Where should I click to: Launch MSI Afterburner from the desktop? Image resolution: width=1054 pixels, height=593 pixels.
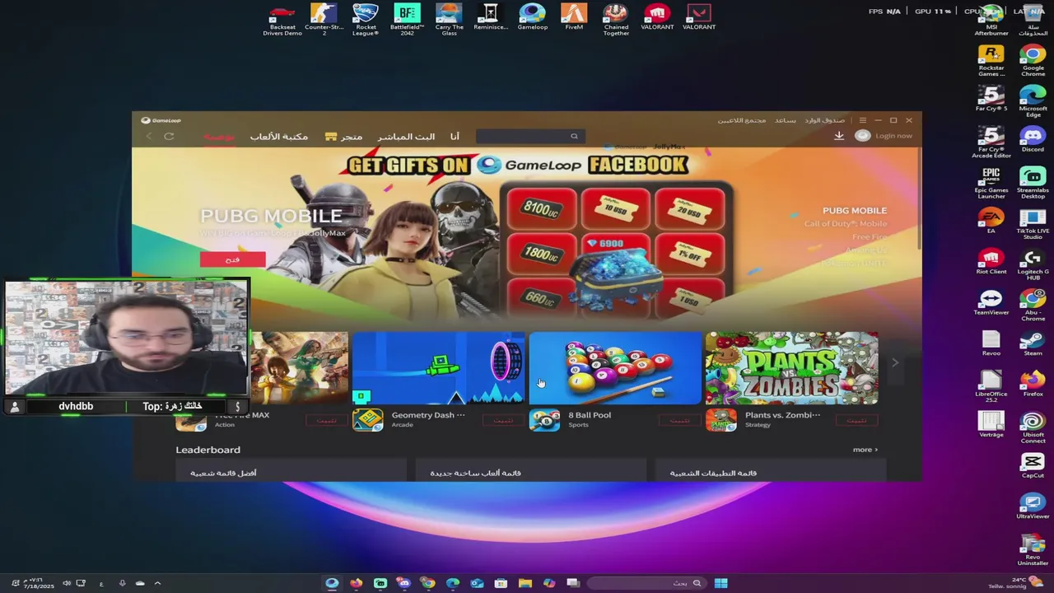pyautogui.click(x=991, y=20)
